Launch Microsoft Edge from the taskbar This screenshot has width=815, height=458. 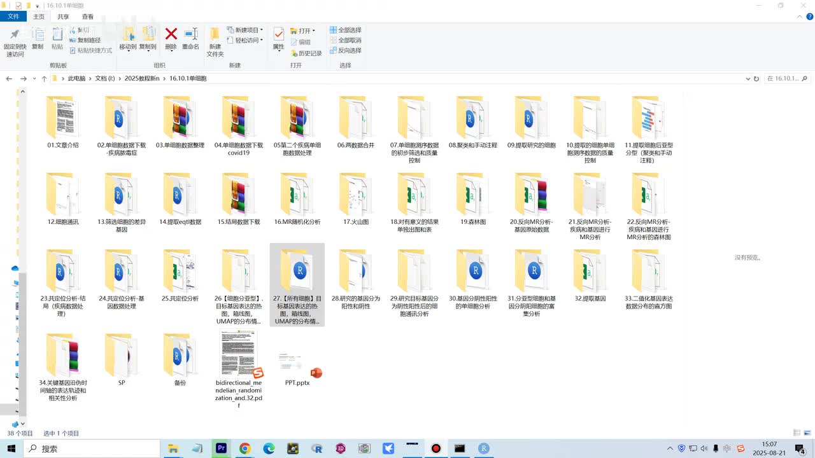[x=269, y=448]
